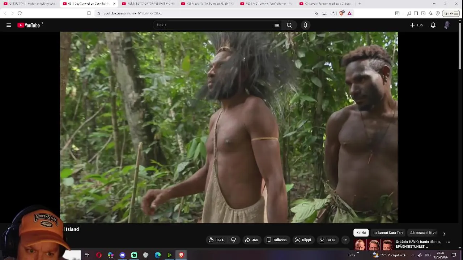
Task: Select the Ladannut Dara Tah chip
Action: coord(388,233)
